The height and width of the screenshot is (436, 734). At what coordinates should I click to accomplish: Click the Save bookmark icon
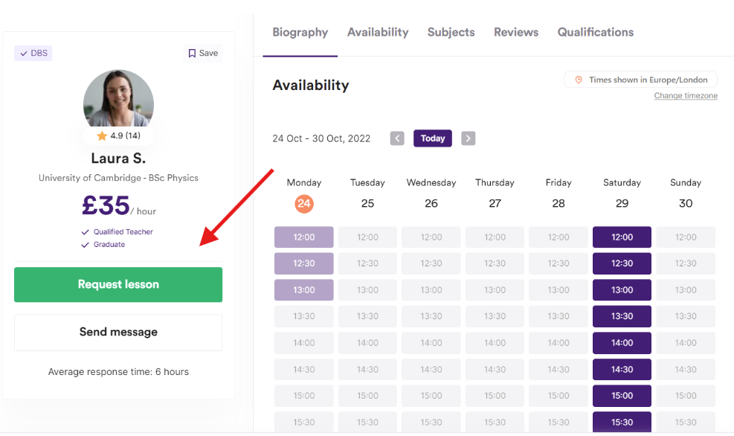pyautogui.click(x=192, y=54)
